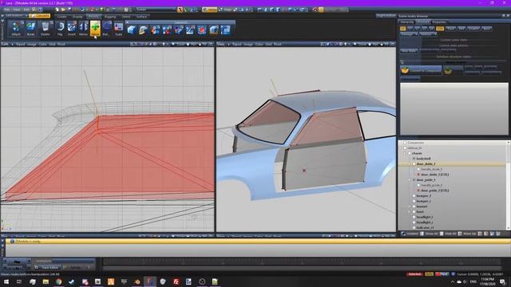
Task: Click the Commands button
Action: 40,16
